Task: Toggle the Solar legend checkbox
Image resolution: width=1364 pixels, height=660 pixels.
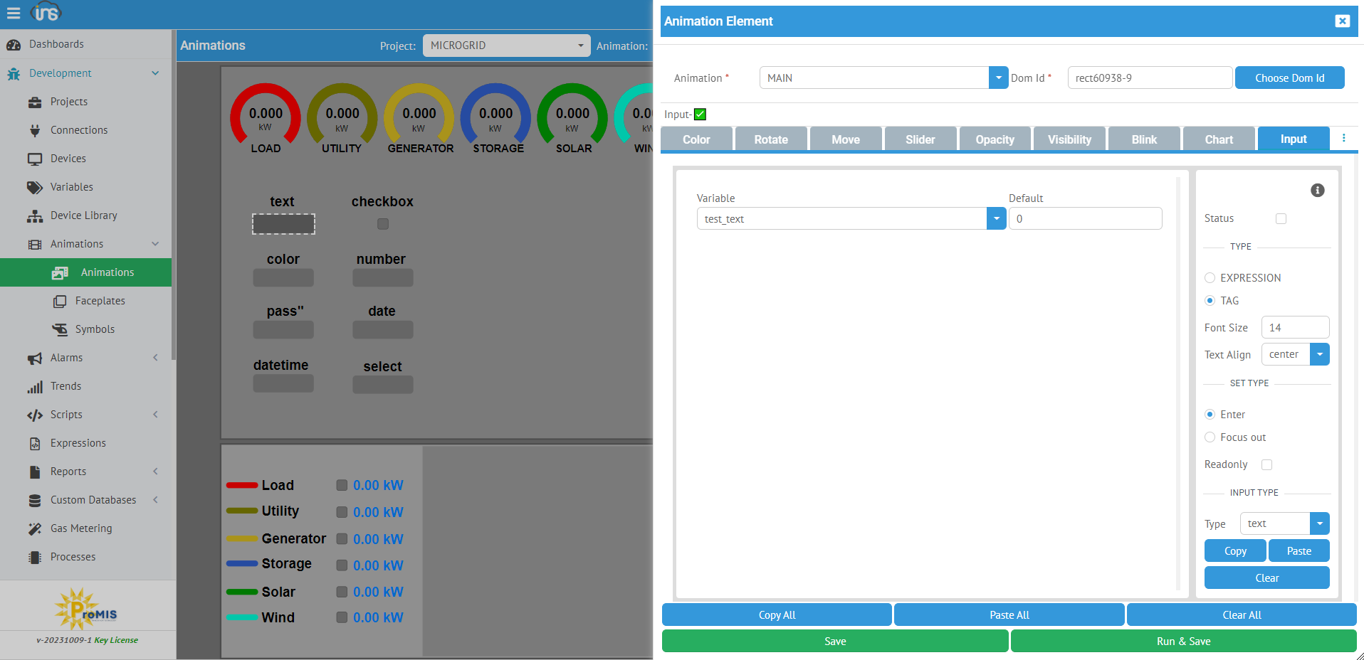Action: tap(342, 592)
